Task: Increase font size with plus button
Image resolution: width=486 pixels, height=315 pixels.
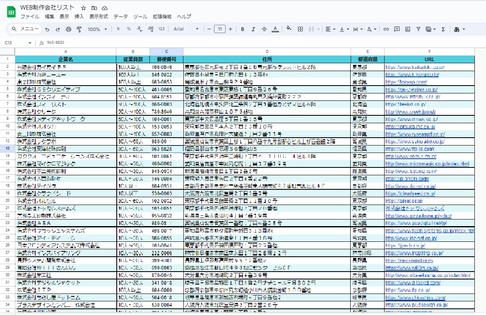Action: pyautogui.click(x=230, y=29)
